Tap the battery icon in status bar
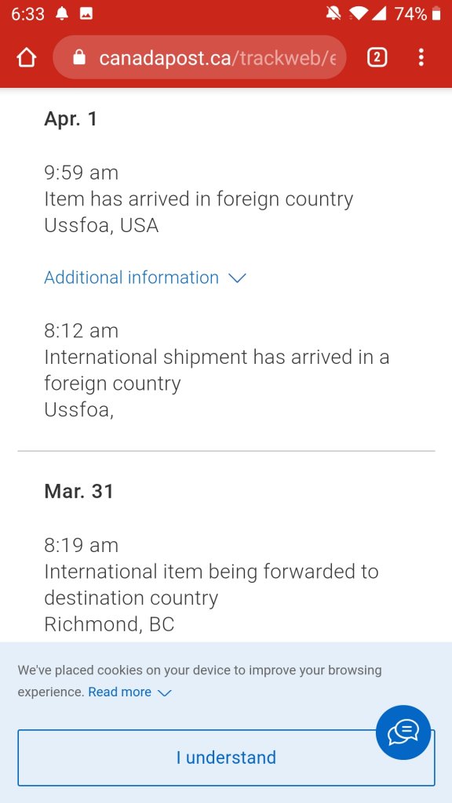The image size is (452, 803). click(436, 14)
